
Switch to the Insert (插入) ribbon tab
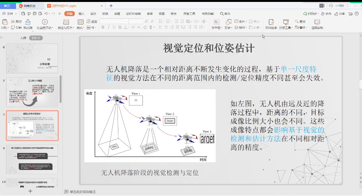pos(81,13)
